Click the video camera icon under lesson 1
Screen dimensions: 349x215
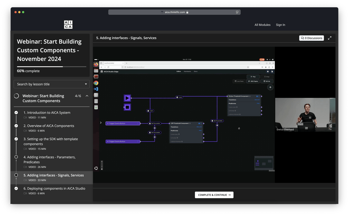pyautogui.click(x=25, y=118)
